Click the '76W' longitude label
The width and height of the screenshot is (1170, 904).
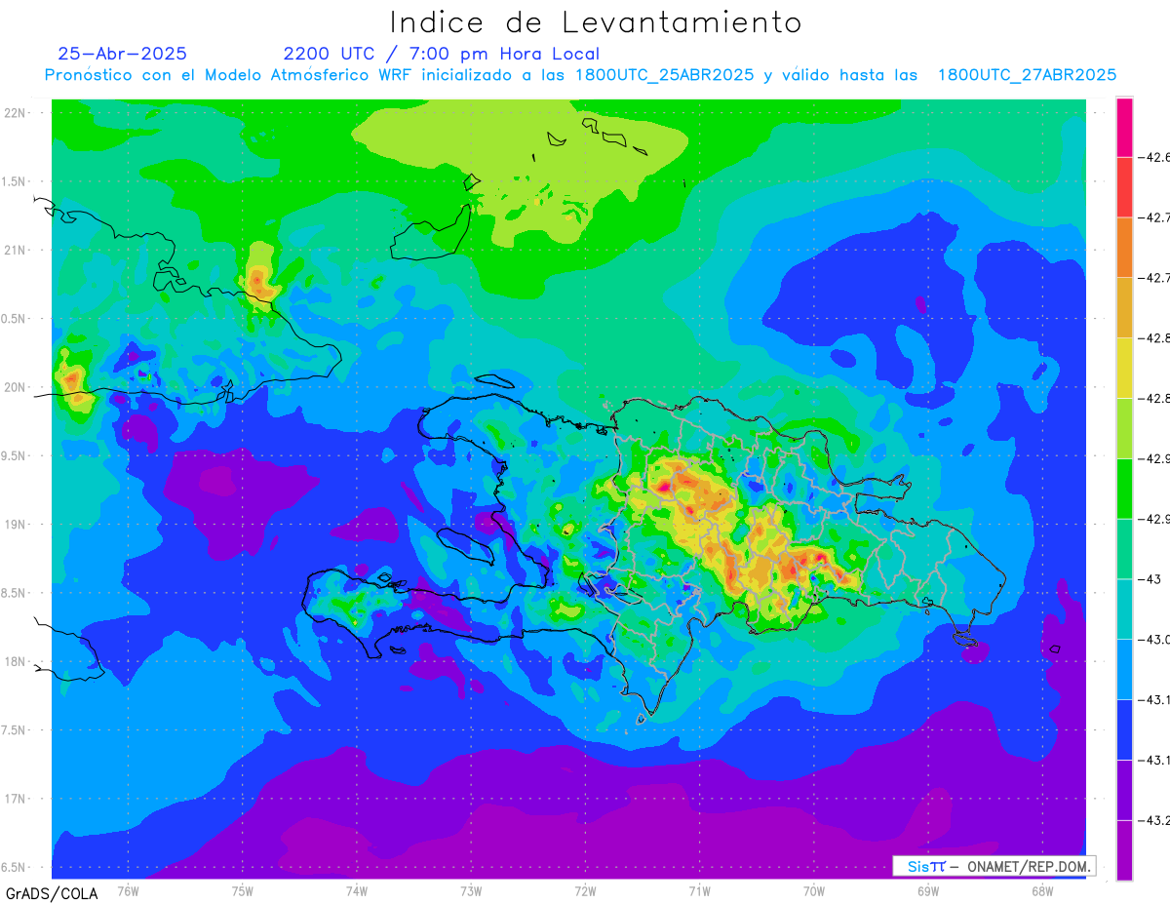(128, 889)
